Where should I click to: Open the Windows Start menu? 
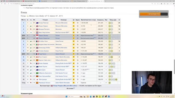point(66,96)
